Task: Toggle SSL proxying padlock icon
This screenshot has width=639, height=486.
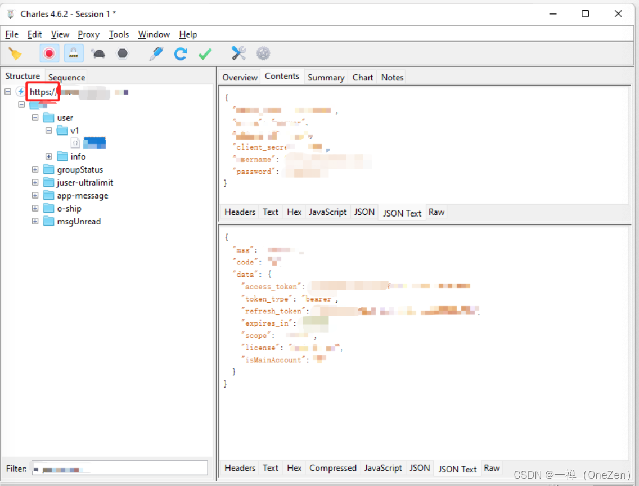Action: pos(74,53)
